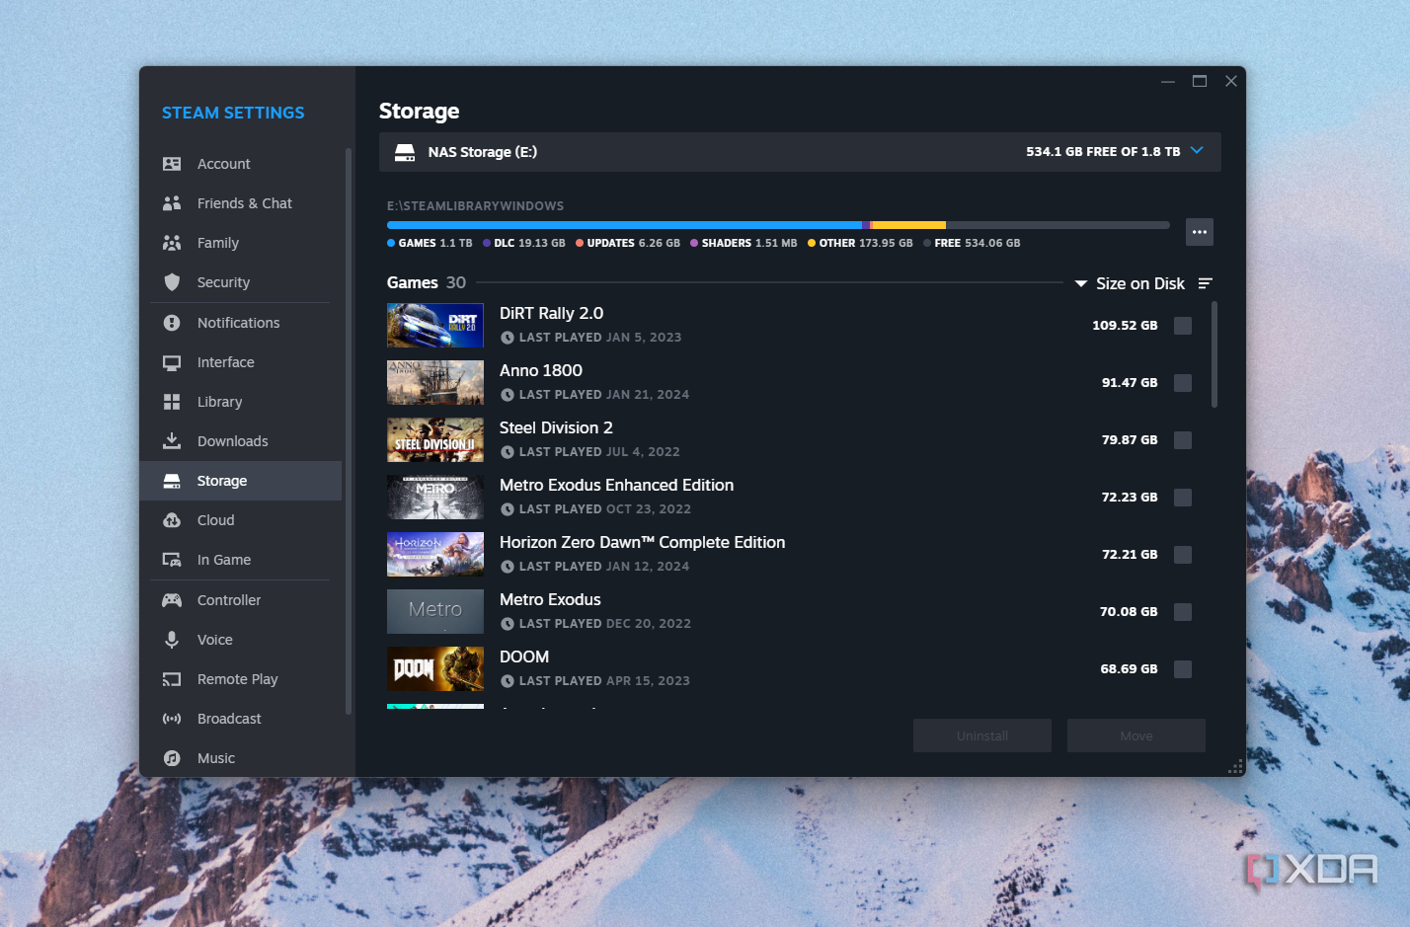Click the In Game overlay icon
Screen dimensions: 1410x927
tap(172, 560)
